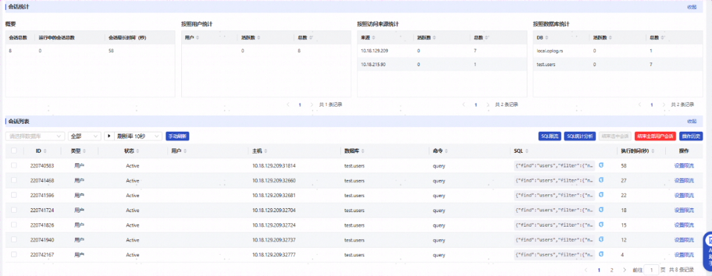The height and width of the screenshot is (276, 712).
Task: Next page arrow in 按照数据库统计 pagination
Action: [664, 105]
